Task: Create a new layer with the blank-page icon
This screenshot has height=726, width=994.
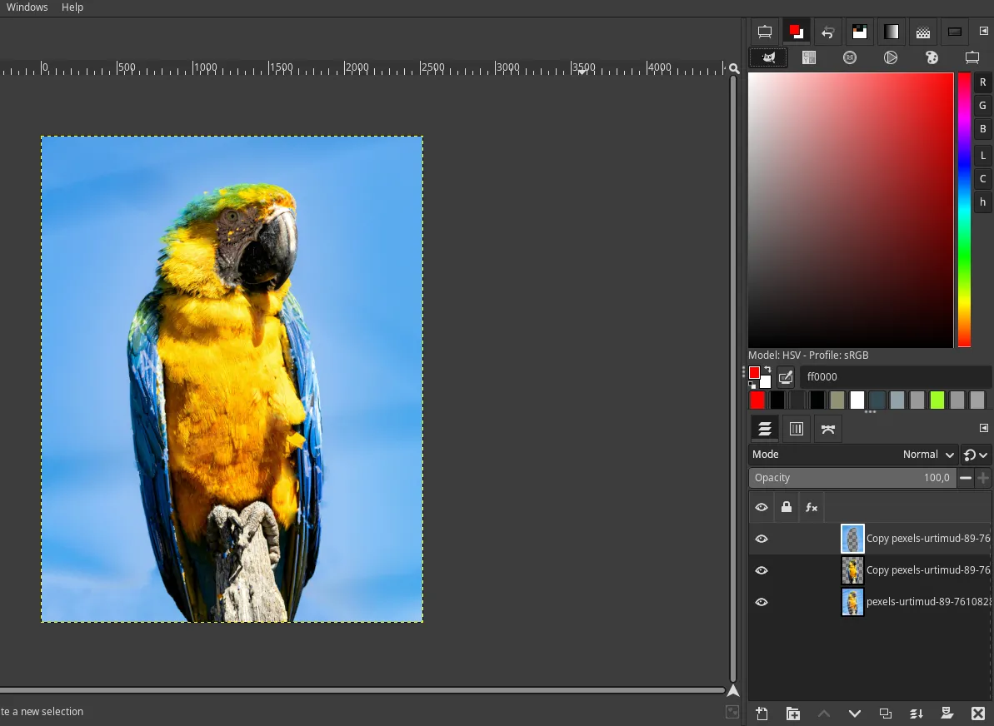Action: [x=762, y=714]
